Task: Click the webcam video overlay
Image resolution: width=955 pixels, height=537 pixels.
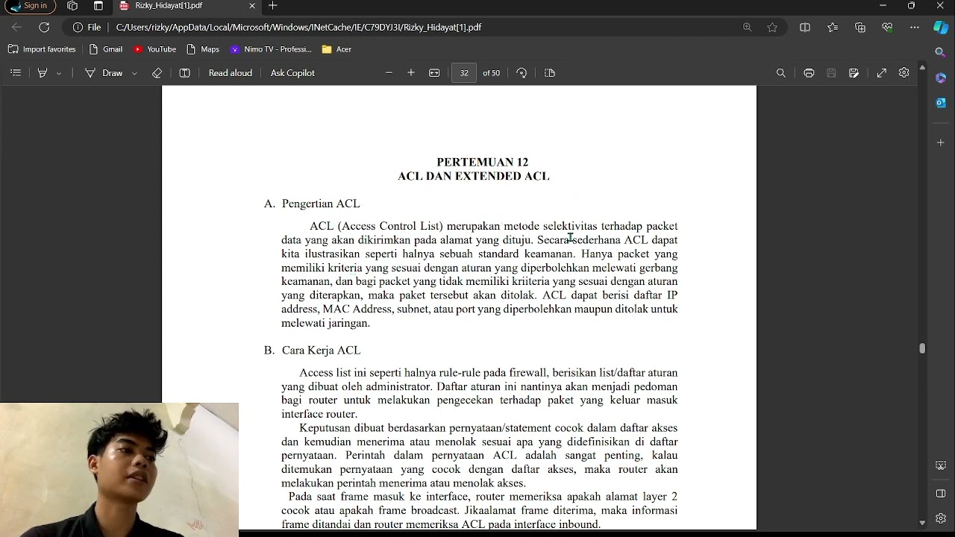Action: point(119,470)
